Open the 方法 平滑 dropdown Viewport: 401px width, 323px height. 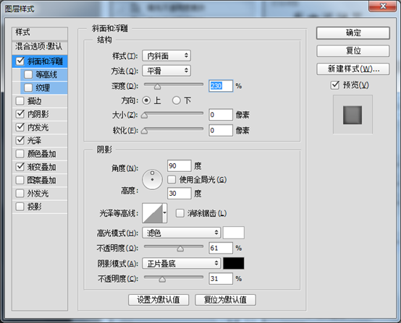[x=166, y=71]
